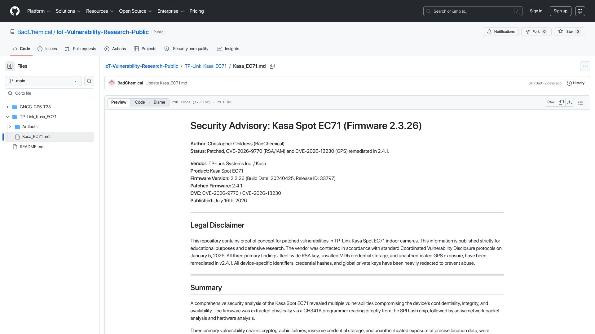Open commit 8af70a0 hash link
Image resolution: width=595 pixels, height=334 pixels.
(535, 83)
